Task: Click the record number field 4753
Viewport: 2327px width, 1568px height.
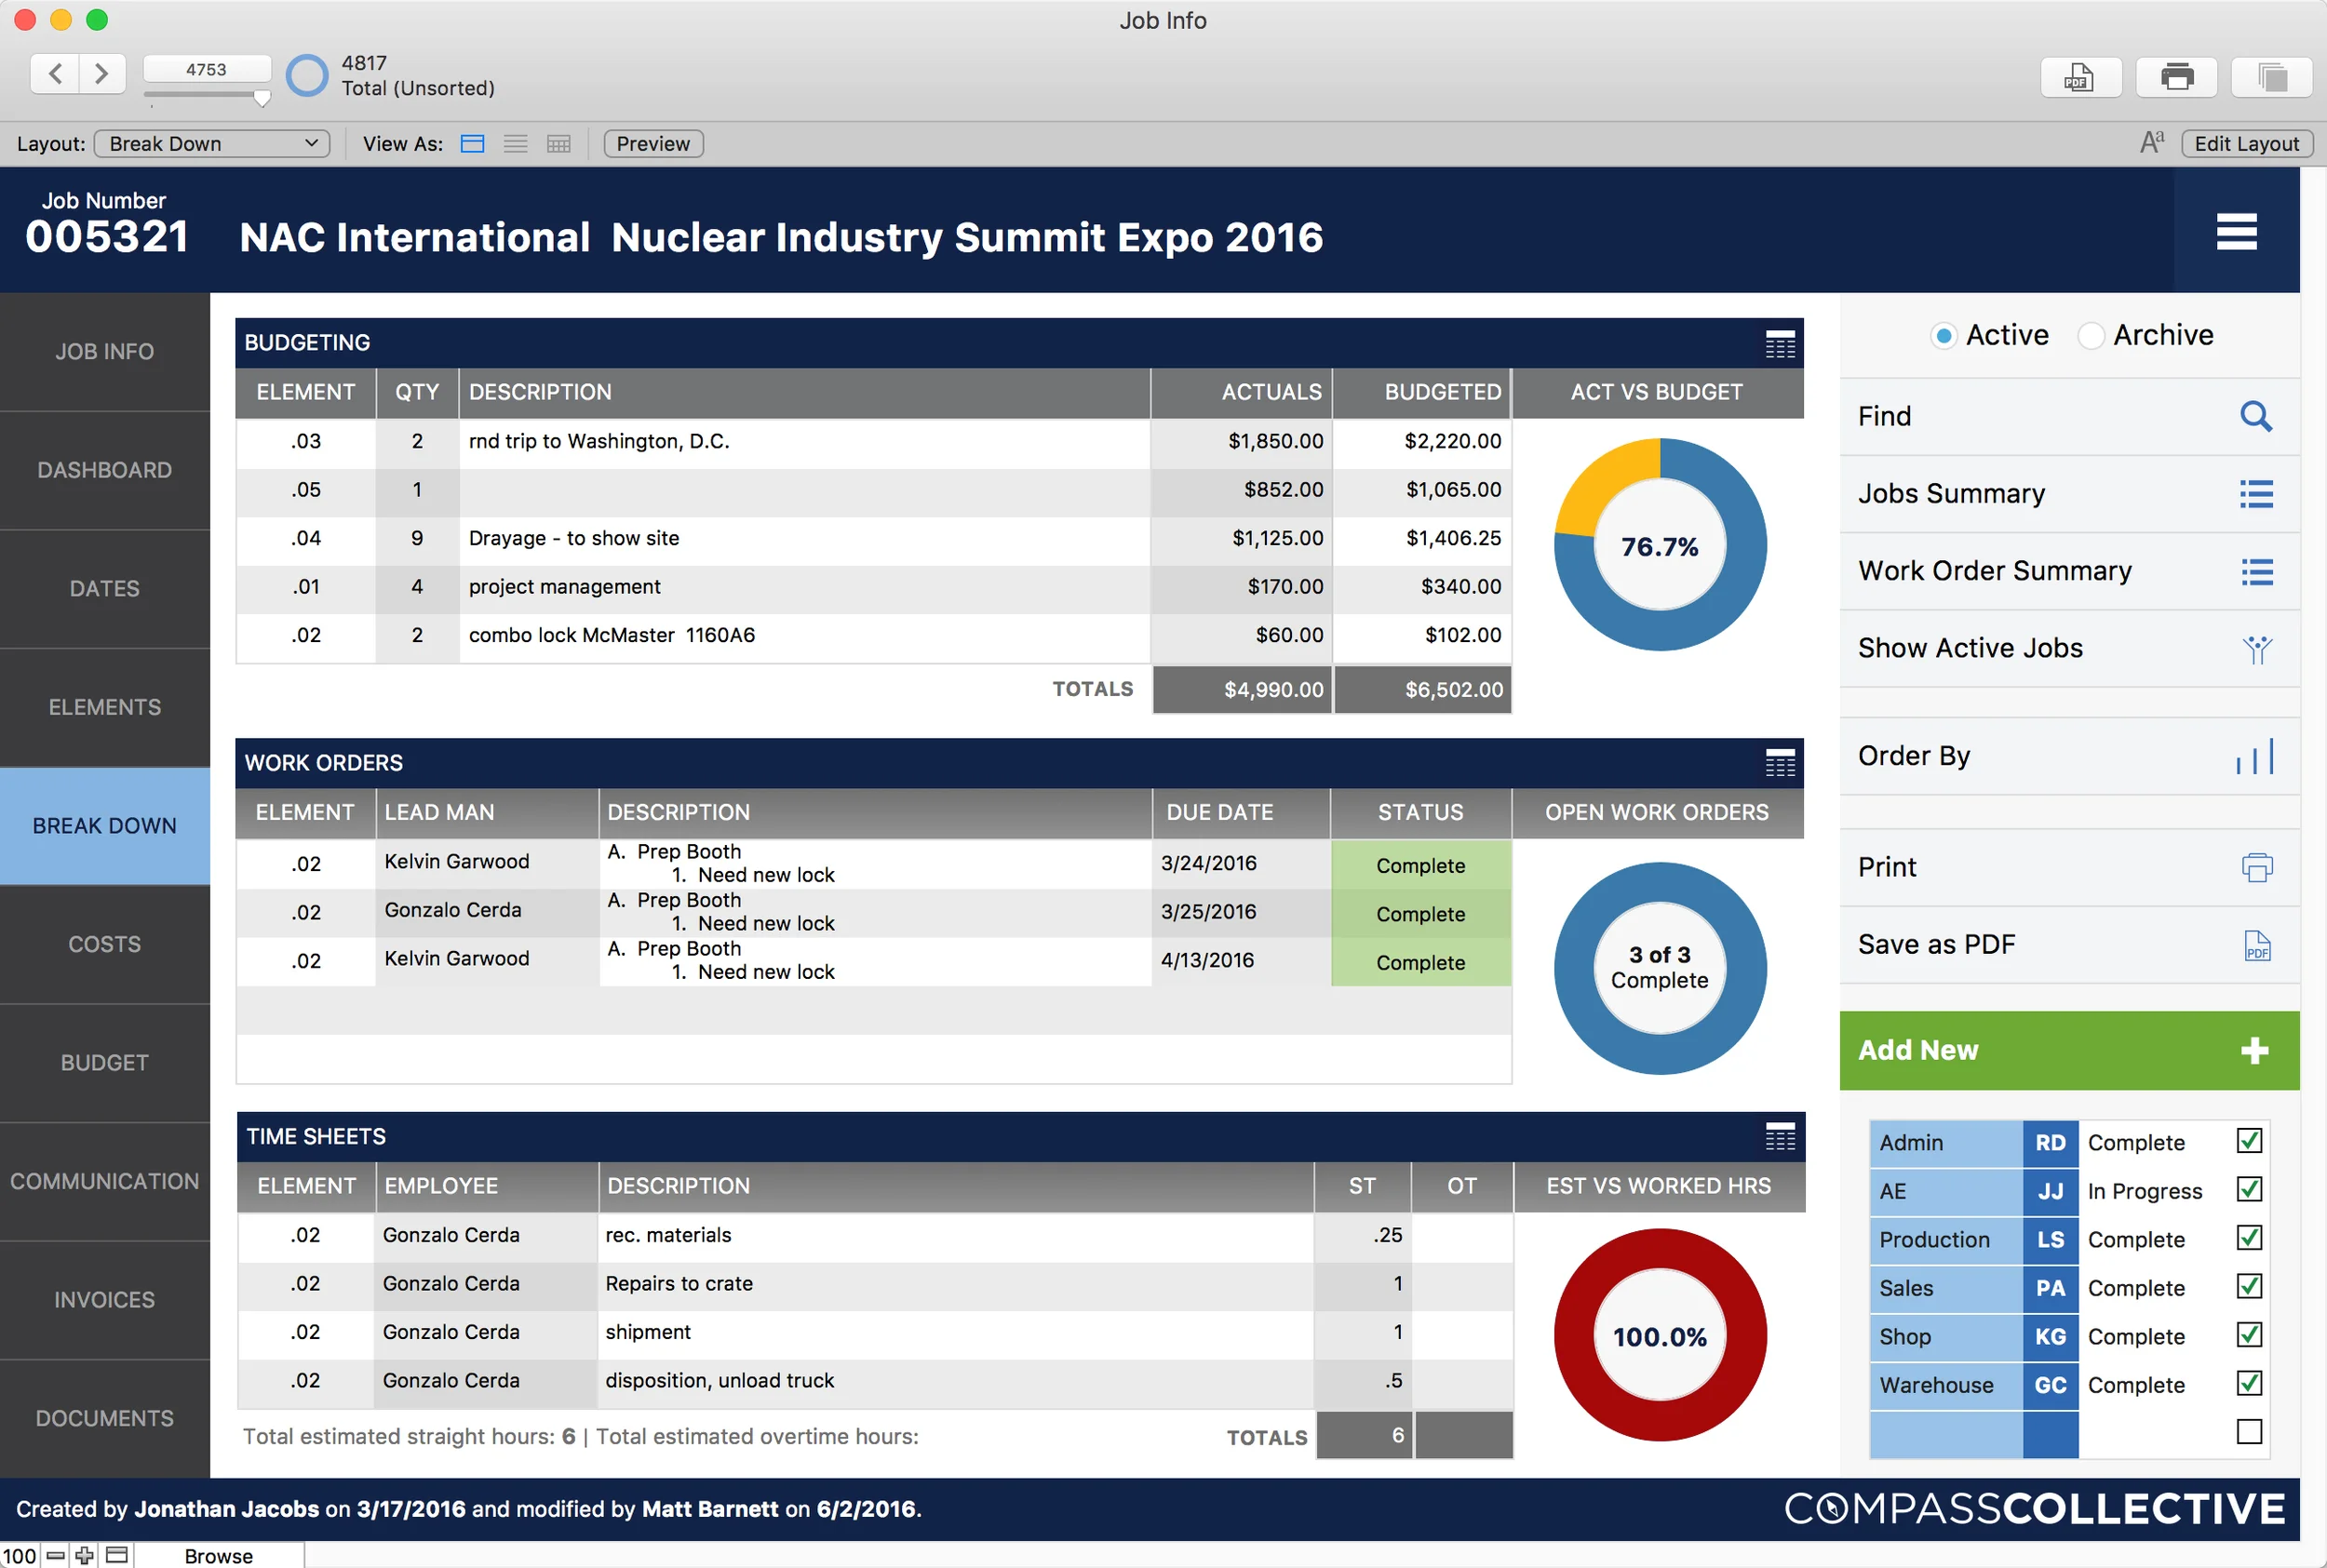Action: (x=207, y=69)
